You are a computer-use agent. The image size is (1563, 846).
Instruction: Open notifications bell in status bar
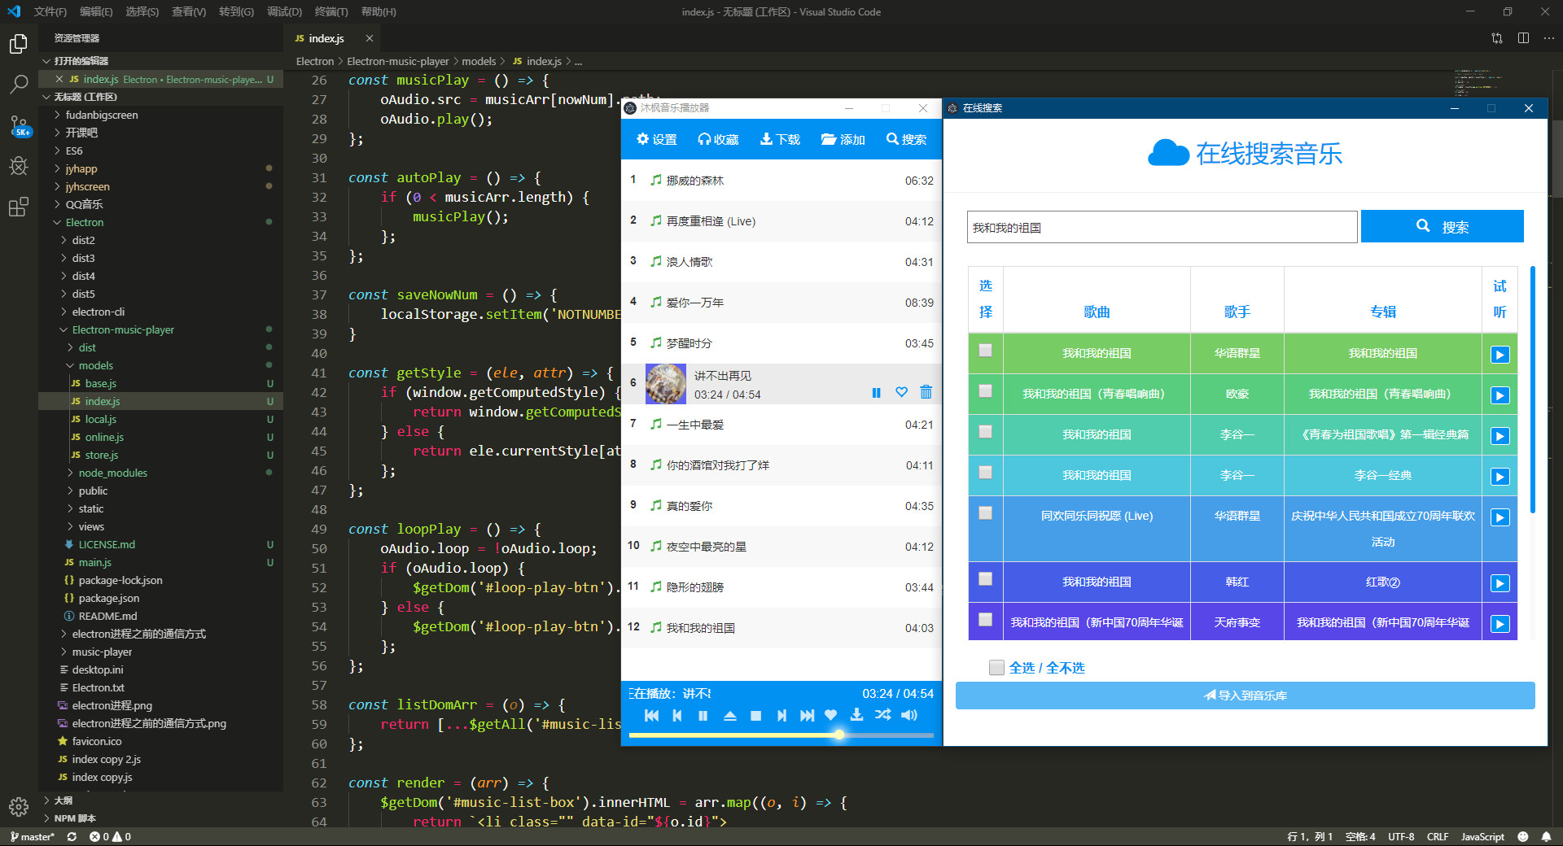tap(1546, 836)
